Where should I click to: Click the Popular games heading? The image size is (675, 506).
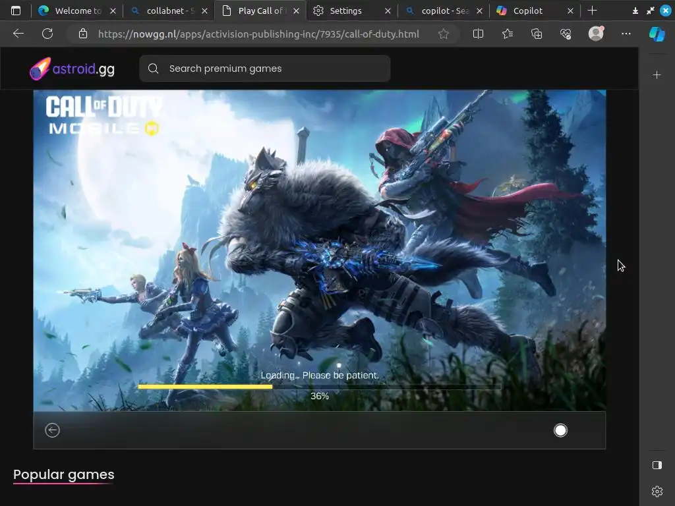coord(64,474)
